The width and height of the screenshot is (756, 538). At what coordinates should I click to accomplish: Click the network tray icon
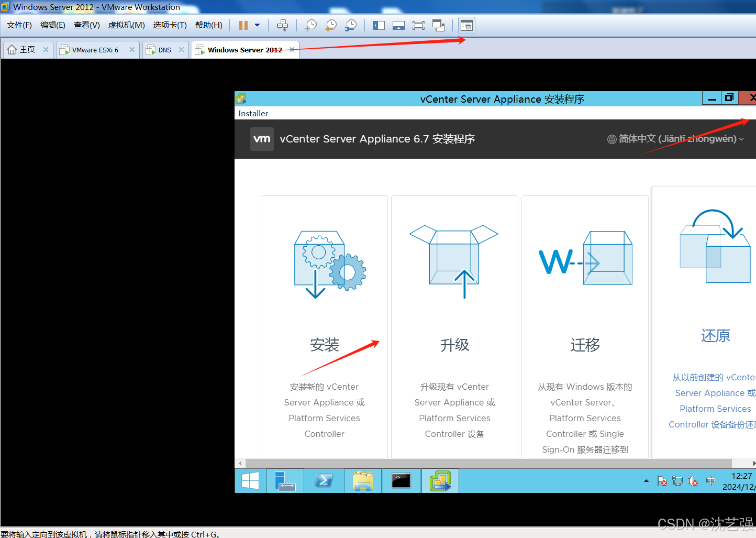tap(677, 481)
